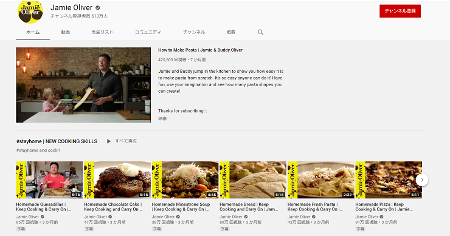Click the play-all triangle icon beside #stayhome section

point(108,141)
